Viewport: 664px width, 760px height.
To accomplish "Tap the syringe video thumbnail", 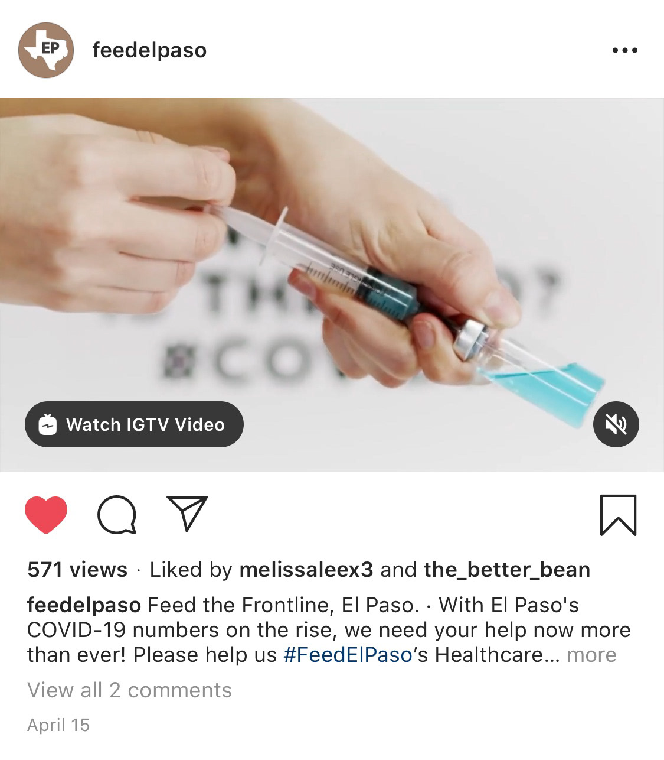I will click(332, 285).
